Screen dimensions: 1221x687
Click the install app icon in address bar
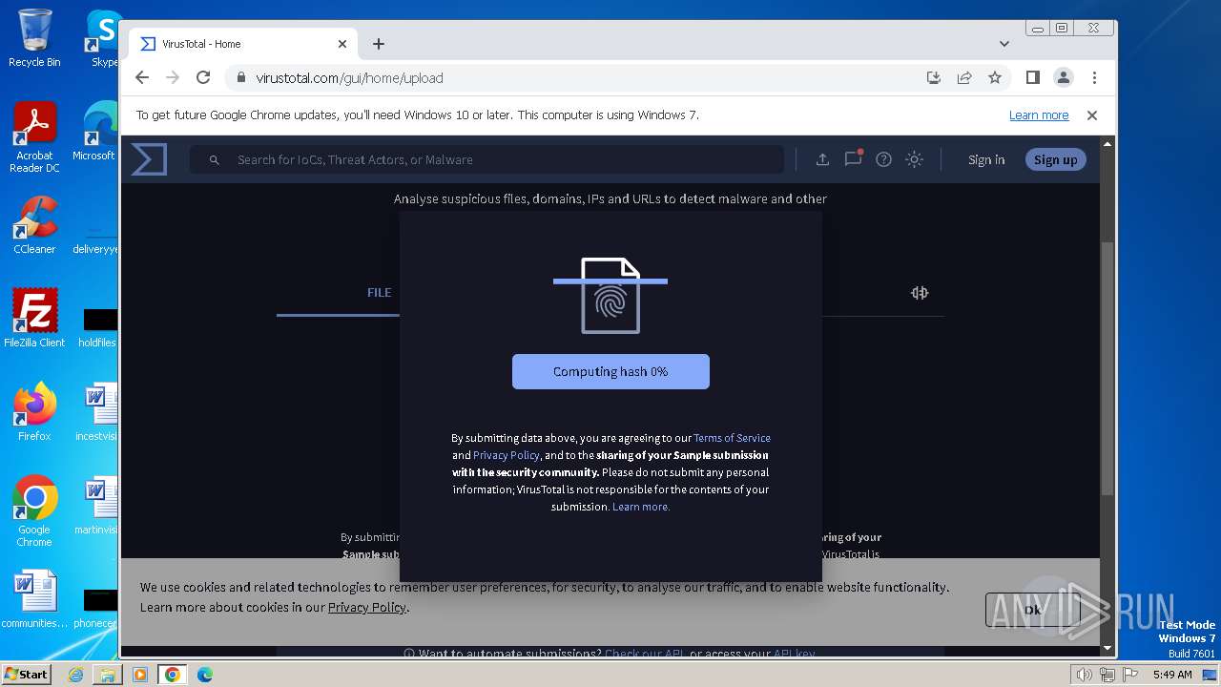[934, 77]
